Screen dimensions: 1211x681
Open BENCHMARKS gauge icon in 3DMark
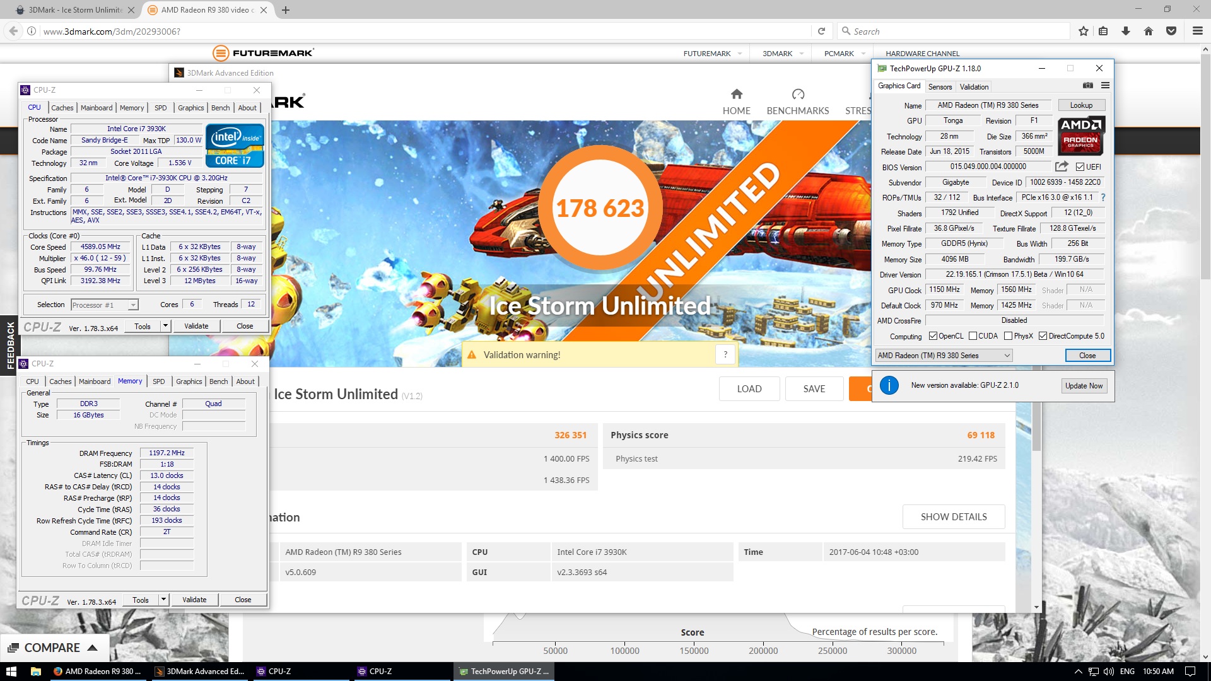(798, 94)
